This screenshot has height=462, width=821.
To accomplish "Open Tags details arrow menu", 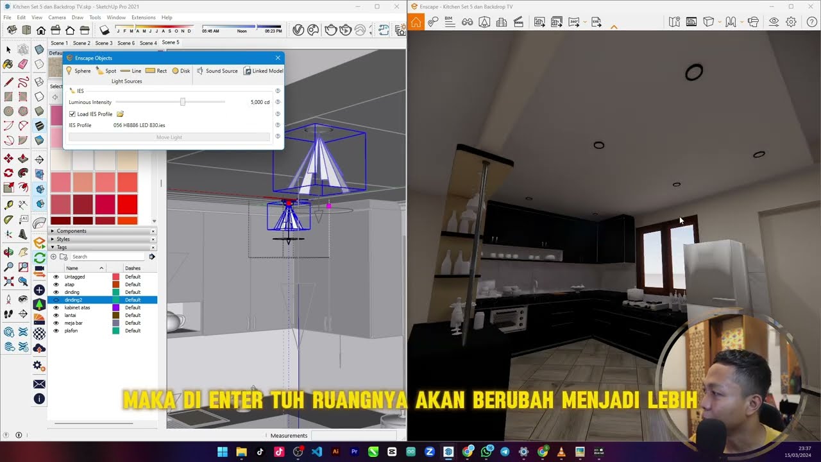I will click(152, 257).
